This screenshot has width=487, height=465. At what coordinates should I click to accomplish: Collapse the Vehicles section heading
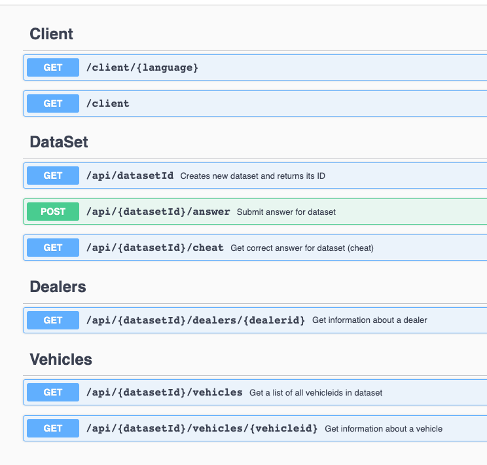pos(61,359)
